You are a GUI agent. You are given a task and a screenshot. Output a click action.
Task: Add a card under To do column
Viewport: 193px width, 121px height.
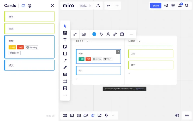point(77,79)
